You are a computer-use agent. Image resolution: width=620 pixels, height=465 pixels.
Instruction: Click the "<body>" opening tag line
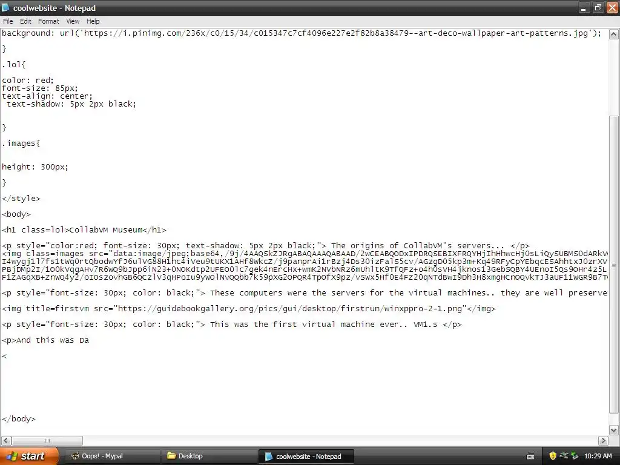[x=16, y=214]
